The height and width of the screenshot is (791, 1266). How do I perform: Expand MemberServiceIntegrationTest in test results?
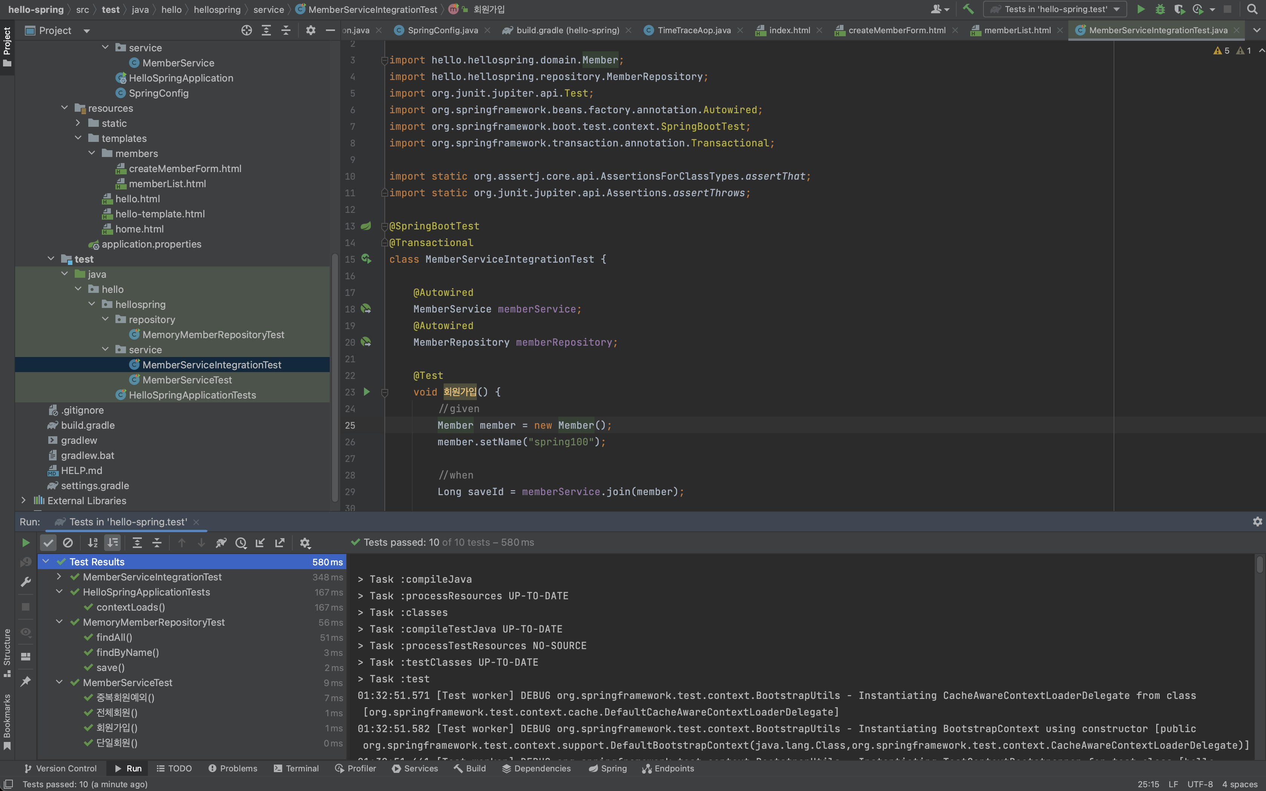(59, 577)
